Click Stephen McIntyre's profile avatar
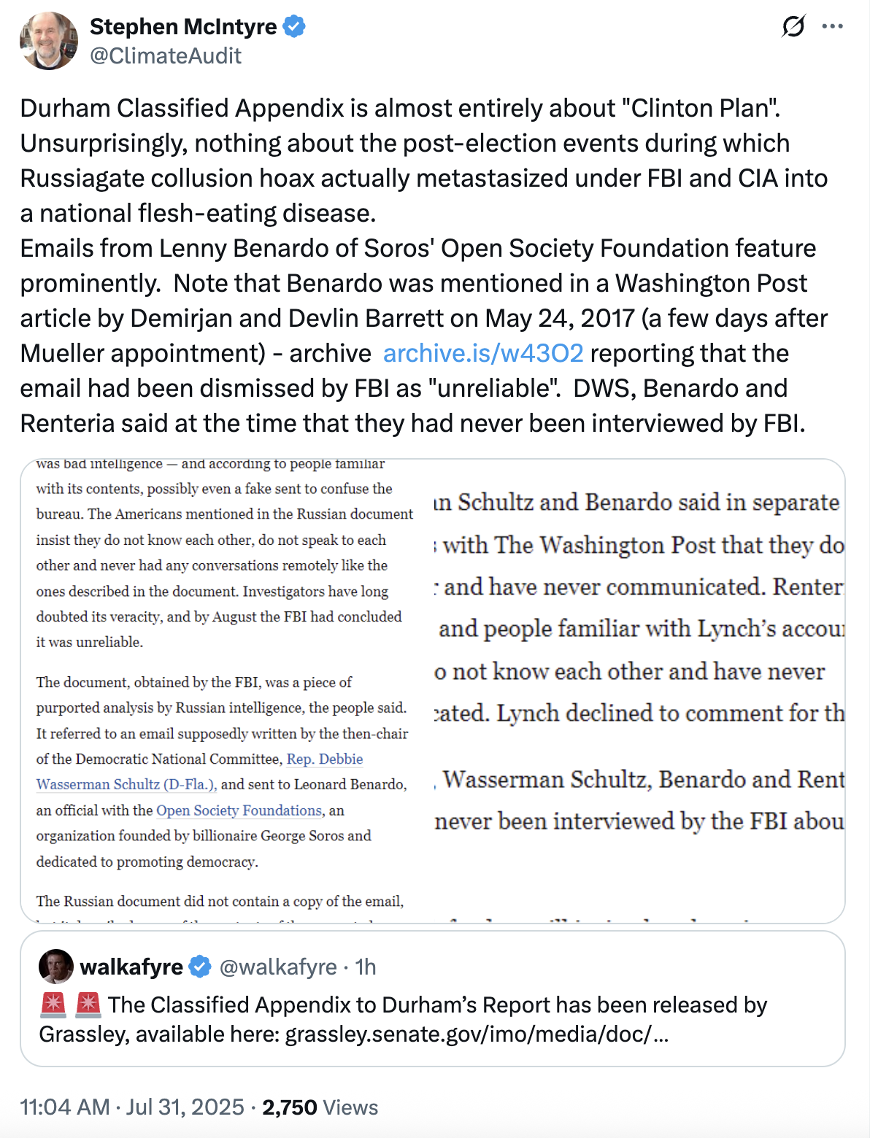Image resolution: width=870 pixels, height=1138 pixels. (48, 41)
